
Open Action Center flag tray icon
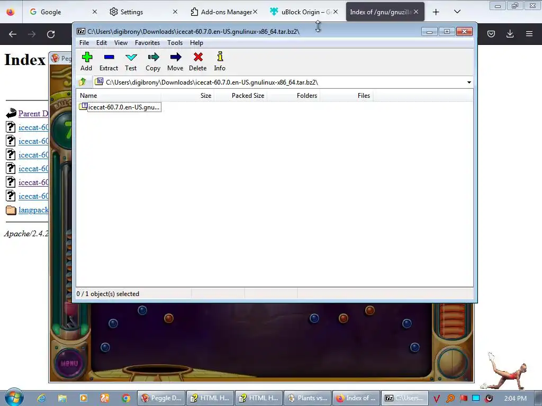[x=464, y=399]
